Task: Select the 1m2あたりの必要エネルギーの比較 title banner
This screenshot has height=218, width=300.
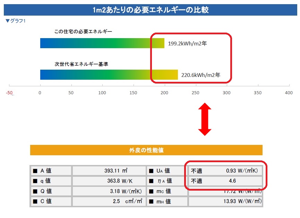Action: pos(150,10)
